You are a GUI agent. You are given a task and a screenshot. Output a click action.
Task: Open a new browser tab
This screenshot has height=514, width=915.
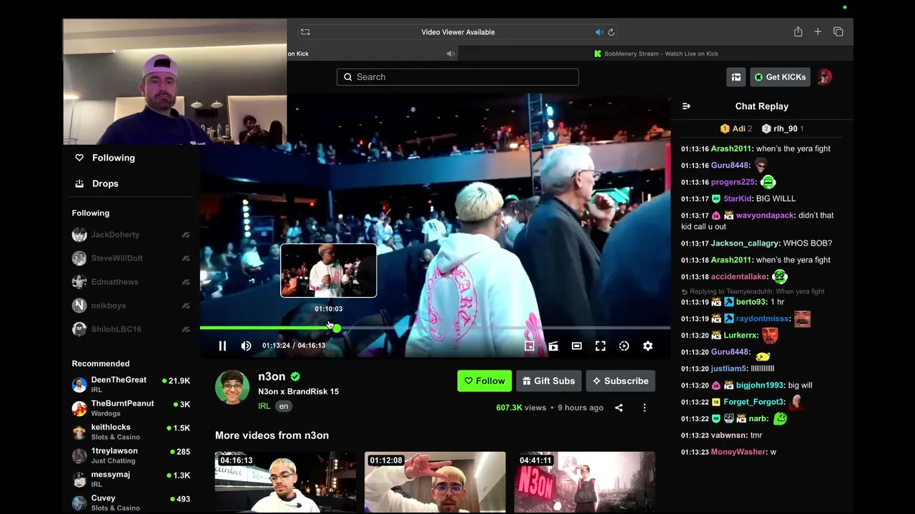818,32
